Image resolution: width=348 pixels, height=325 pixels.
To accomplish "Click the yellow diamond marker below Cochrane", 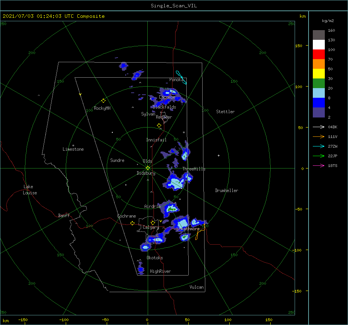I will pos(132,223).
